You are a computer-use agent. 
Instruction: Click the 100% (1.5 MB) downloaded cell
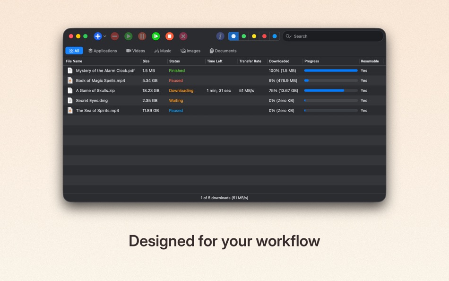tap(282, 70)
